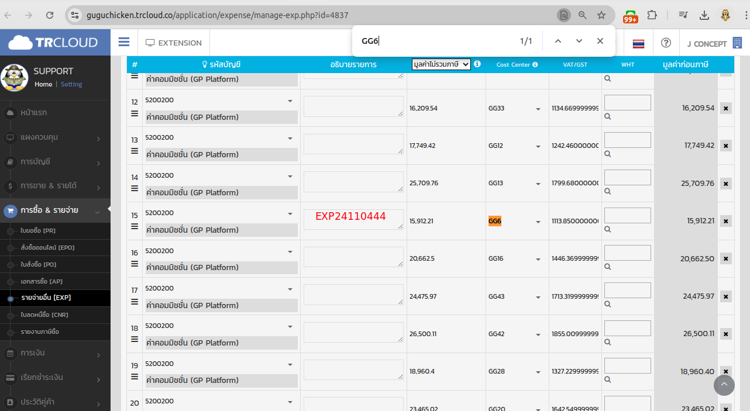Bookmark this page with the star icon
The image size is (750, 411).
tap(601, 15)
